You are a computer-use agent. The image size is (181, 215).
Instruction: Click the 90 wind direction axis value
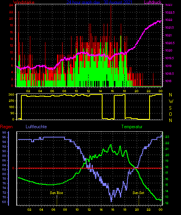coord(12,113)
